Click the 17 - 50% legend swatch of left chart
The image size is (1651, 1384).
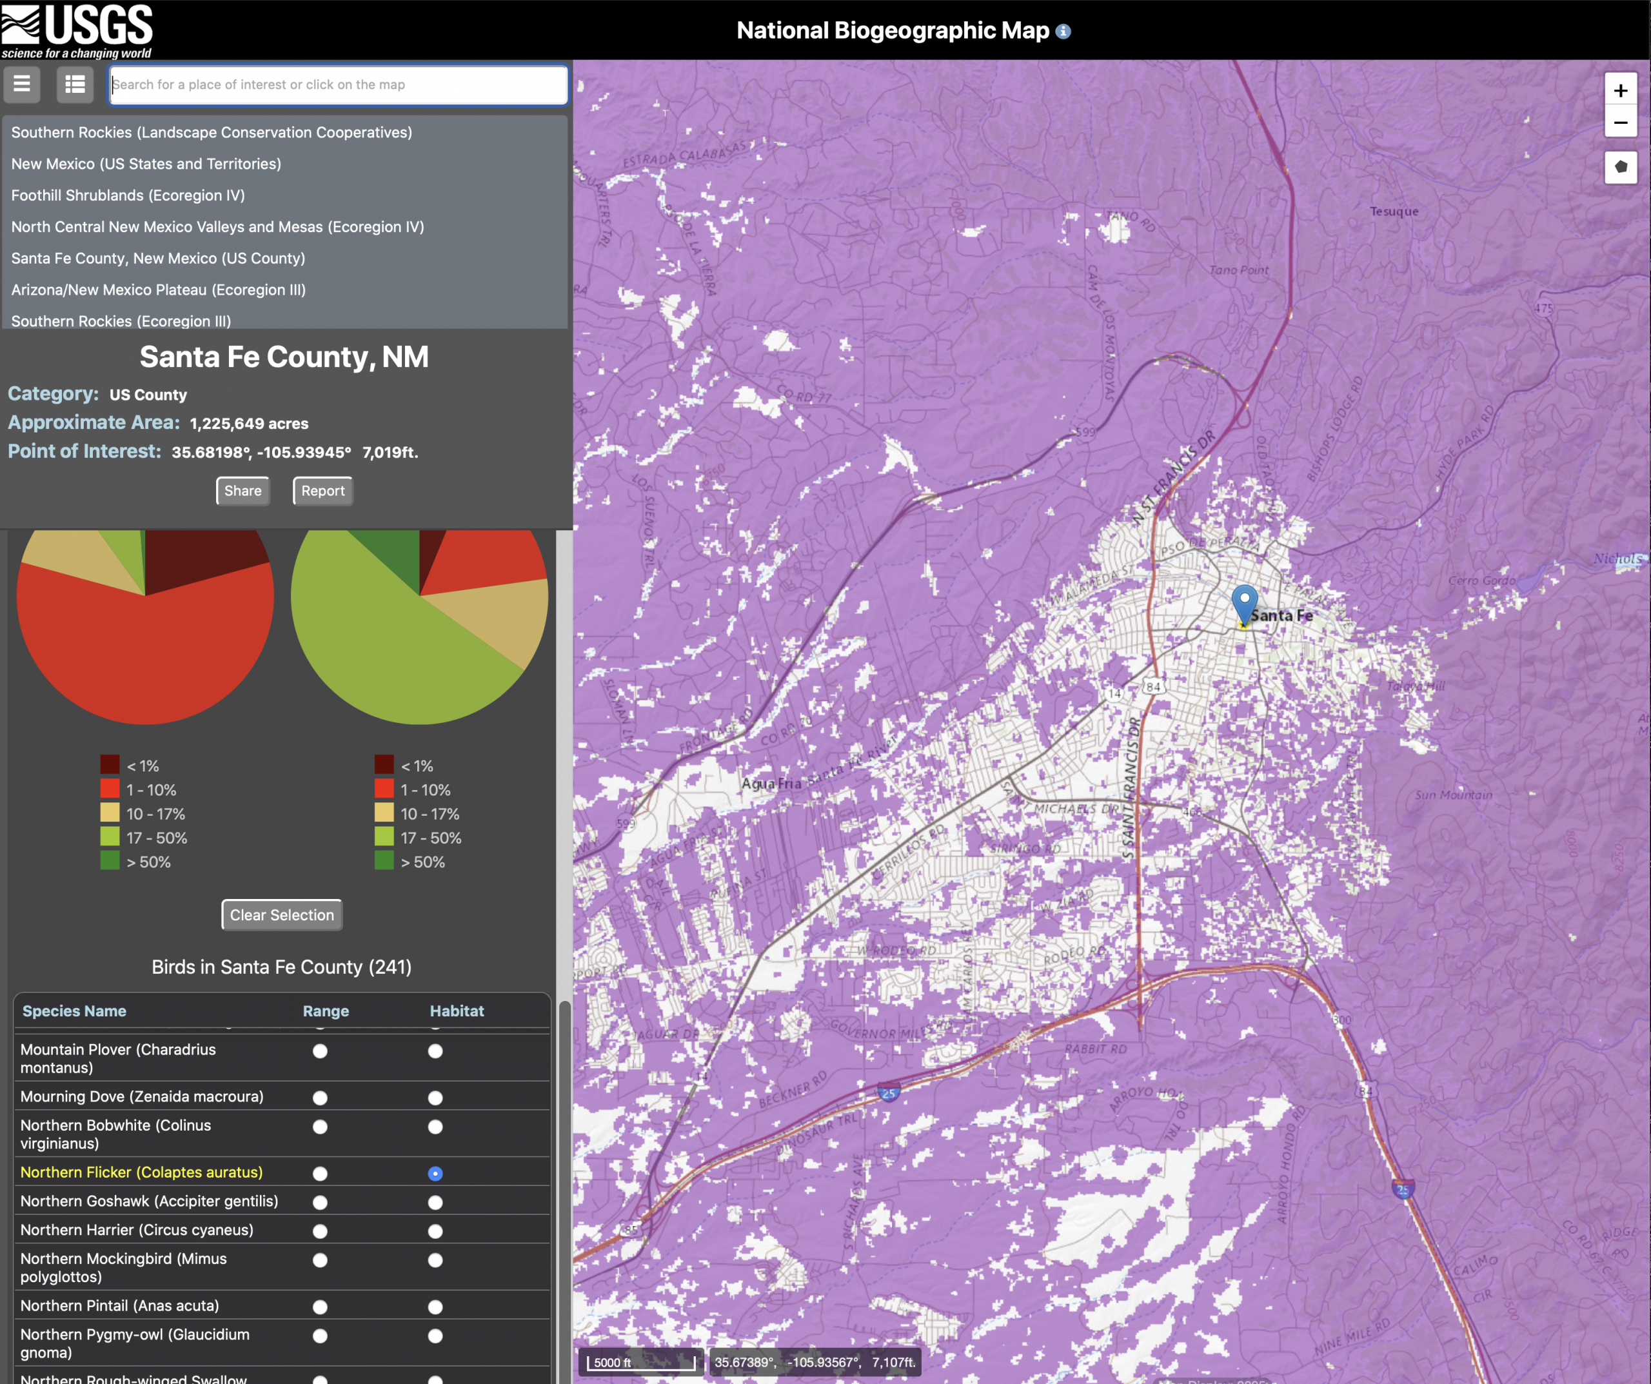[110, 838]
